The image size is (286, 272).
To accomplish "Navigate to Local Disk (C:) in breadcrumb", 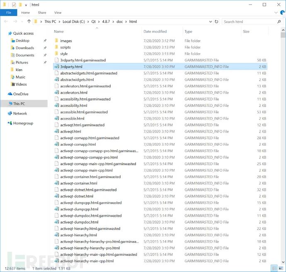I will pos(74,22).
